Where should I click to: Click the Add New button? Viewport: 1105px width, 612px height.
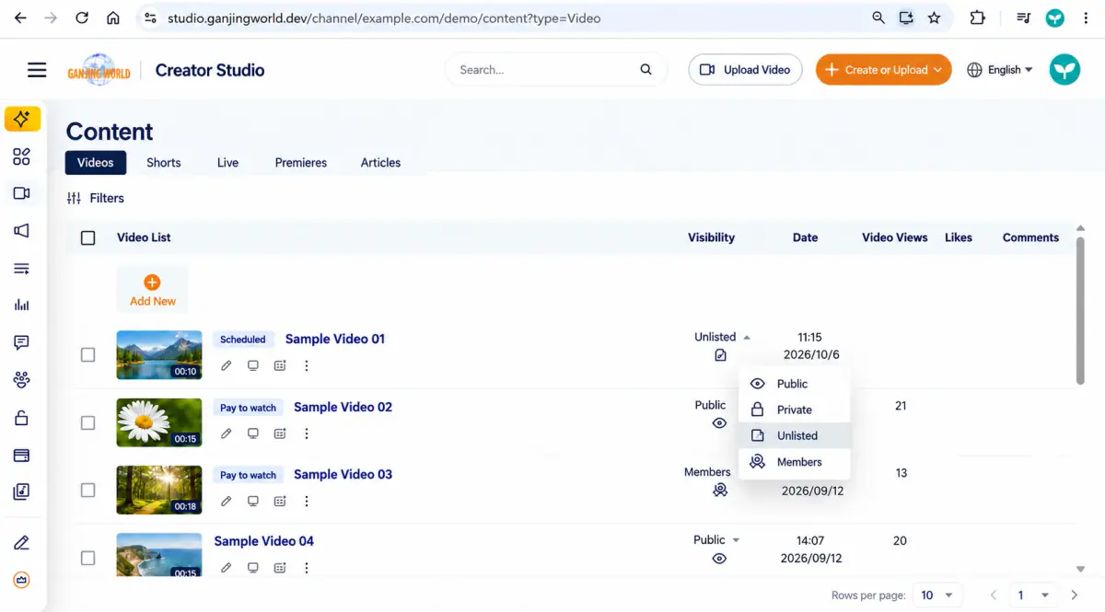[153, 290]
